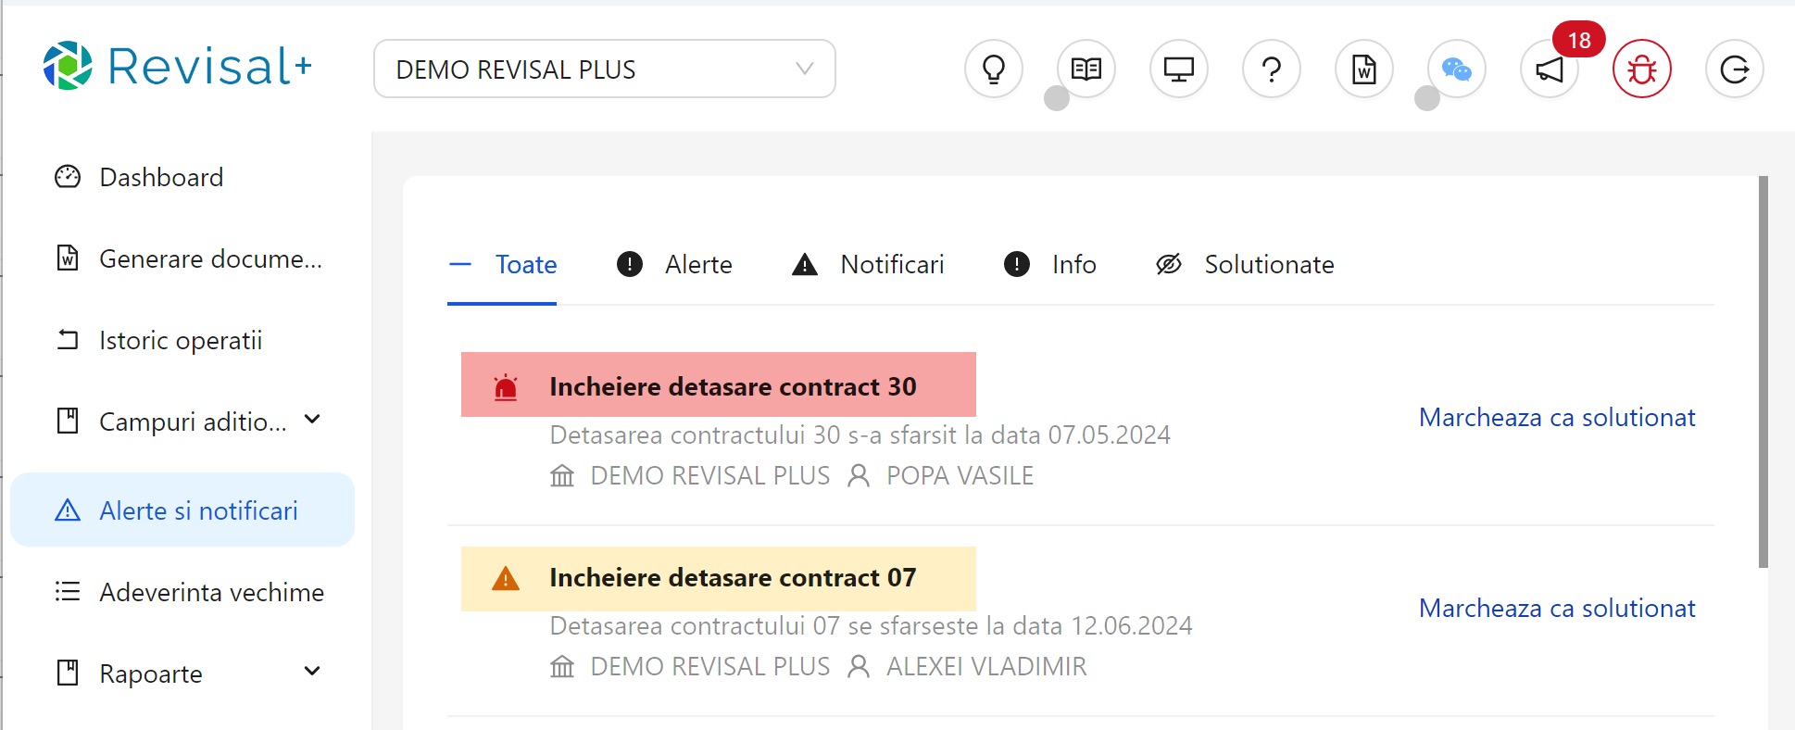Click Incheiere detasare contract 07 title

[733, 577]
